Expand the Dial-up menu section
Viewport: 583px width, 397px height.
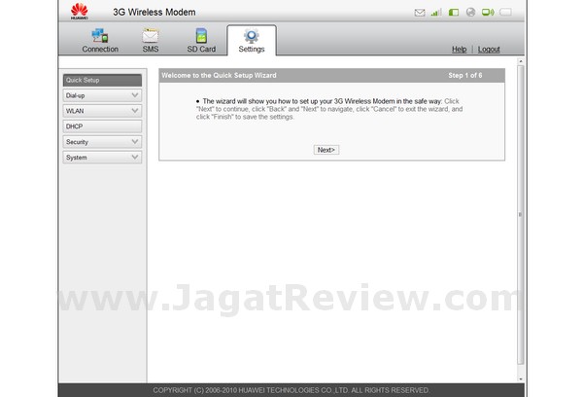pos(102,95)
